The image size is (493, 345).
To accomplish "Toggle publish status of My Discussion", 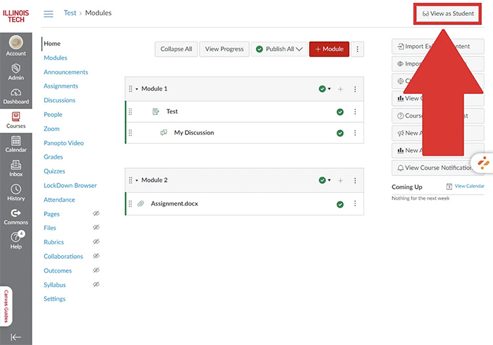I will point(340,133).
